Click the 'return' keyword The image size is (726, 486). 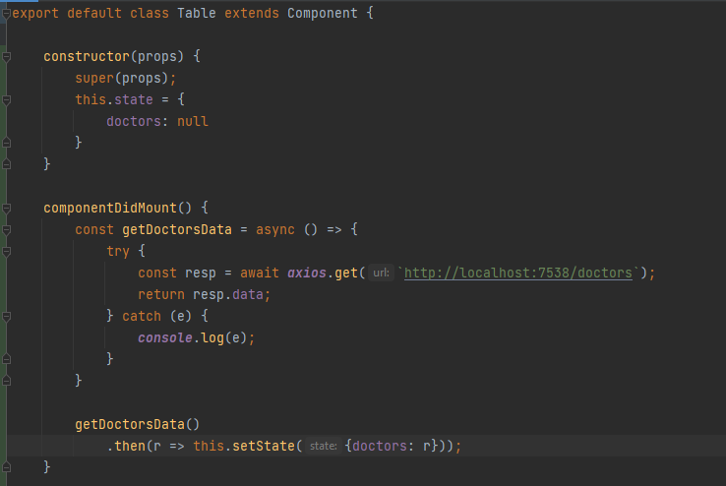pyautogui.click(x=161, y=295)
